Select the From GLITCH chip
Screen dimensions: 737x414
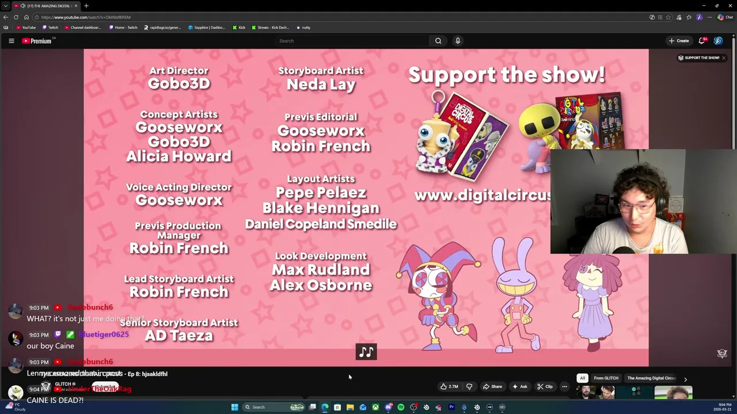[606, 378]
